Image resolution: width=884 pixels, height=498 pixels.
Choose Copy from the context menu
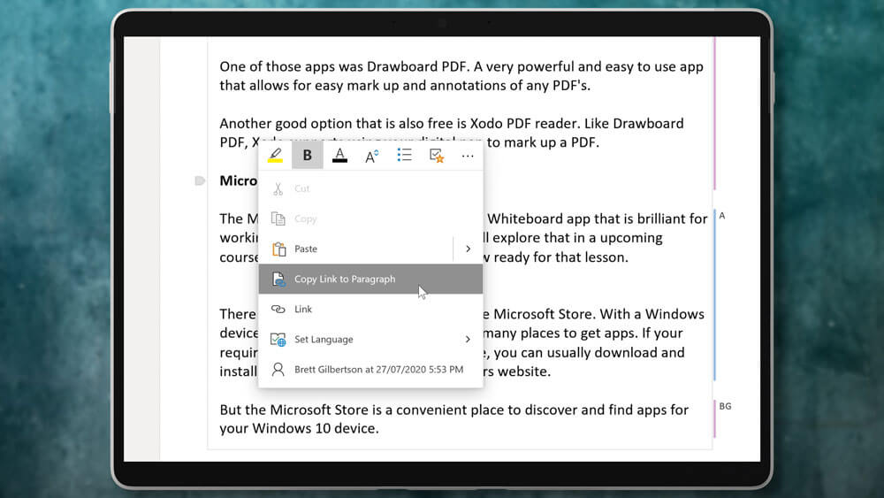(x=305, y=218)
